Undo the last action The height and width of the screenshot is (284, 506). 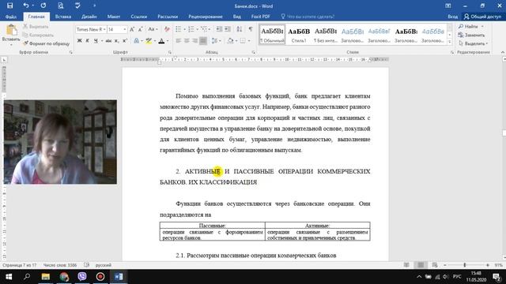click(26, 6)
